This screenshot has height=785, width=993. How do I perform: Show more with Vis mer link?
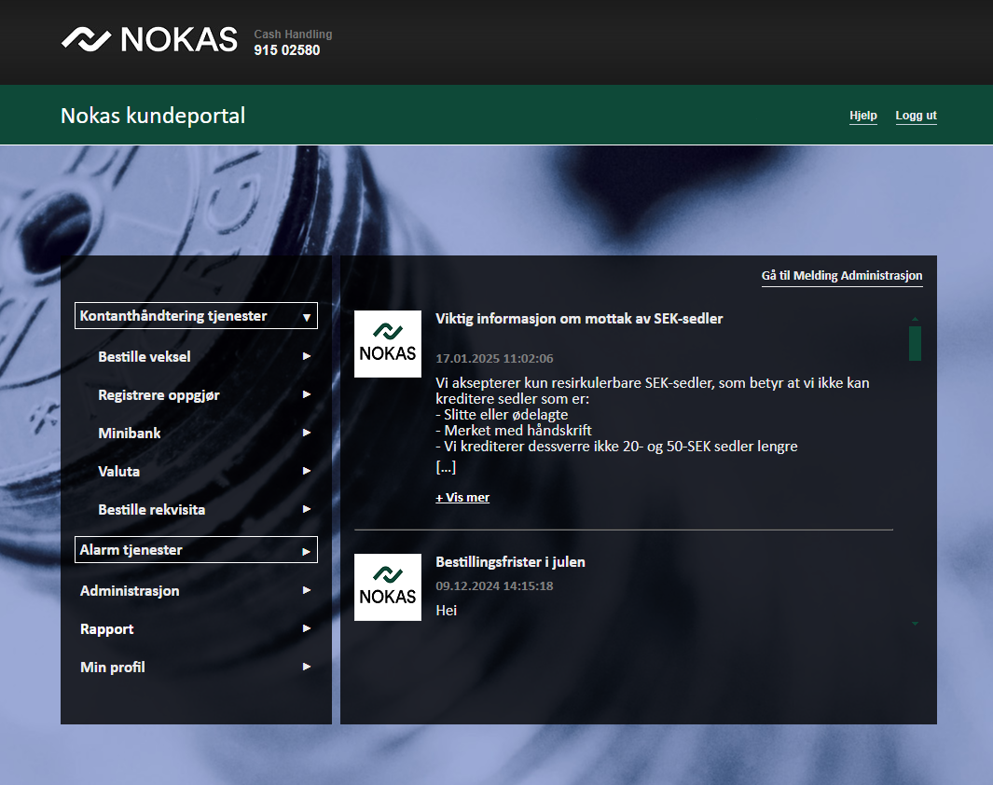pyautogui.click(x=462, y=498)
